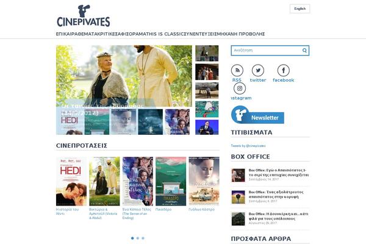Go to the second carousel page dot

pyautogui.click(x=138, y=238)
